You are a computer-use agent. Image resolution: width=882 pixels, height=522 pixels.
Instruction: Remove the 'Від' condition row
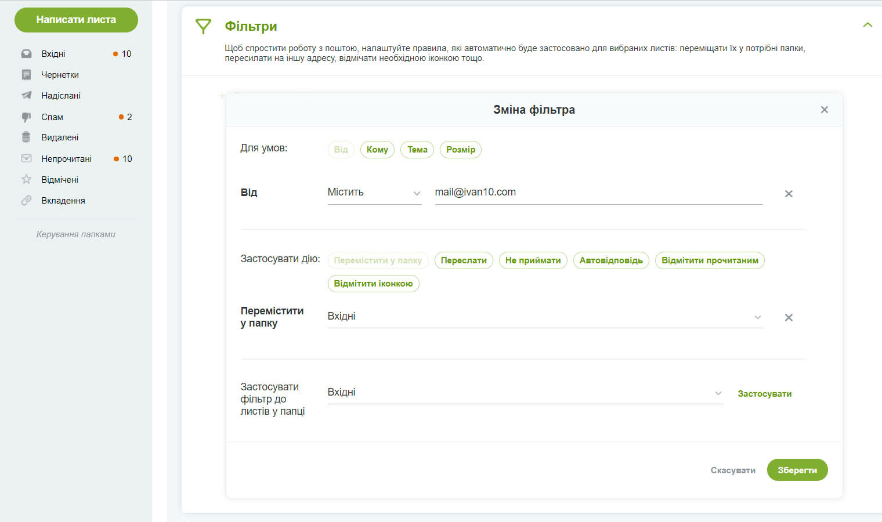pyautogui.click(x=789, y=194)
